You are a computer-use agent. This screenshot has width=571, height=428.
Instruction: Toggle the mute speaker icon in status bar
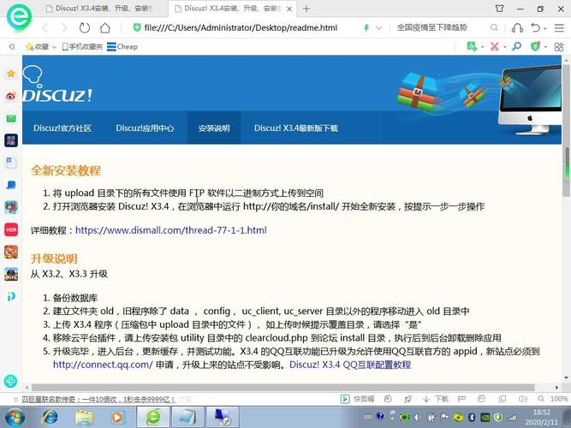[522, 399]
